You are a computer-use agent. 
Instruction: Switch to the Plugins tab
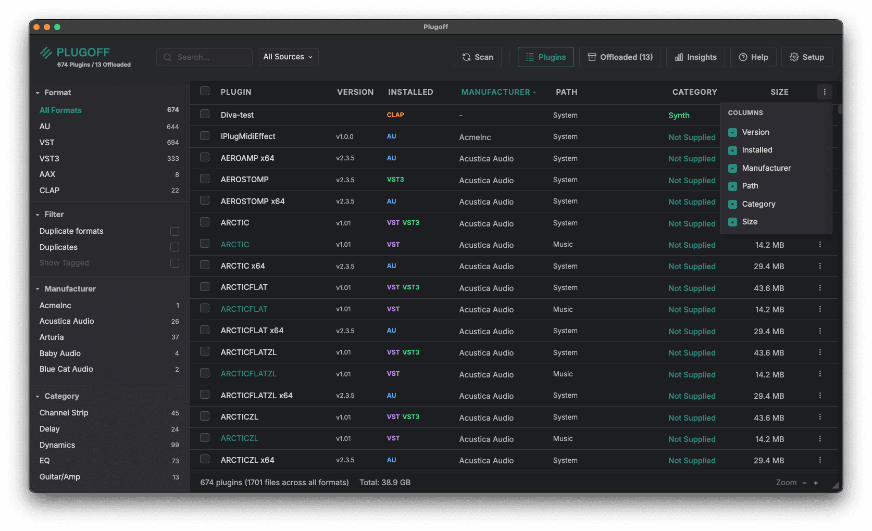coord(545,57)
